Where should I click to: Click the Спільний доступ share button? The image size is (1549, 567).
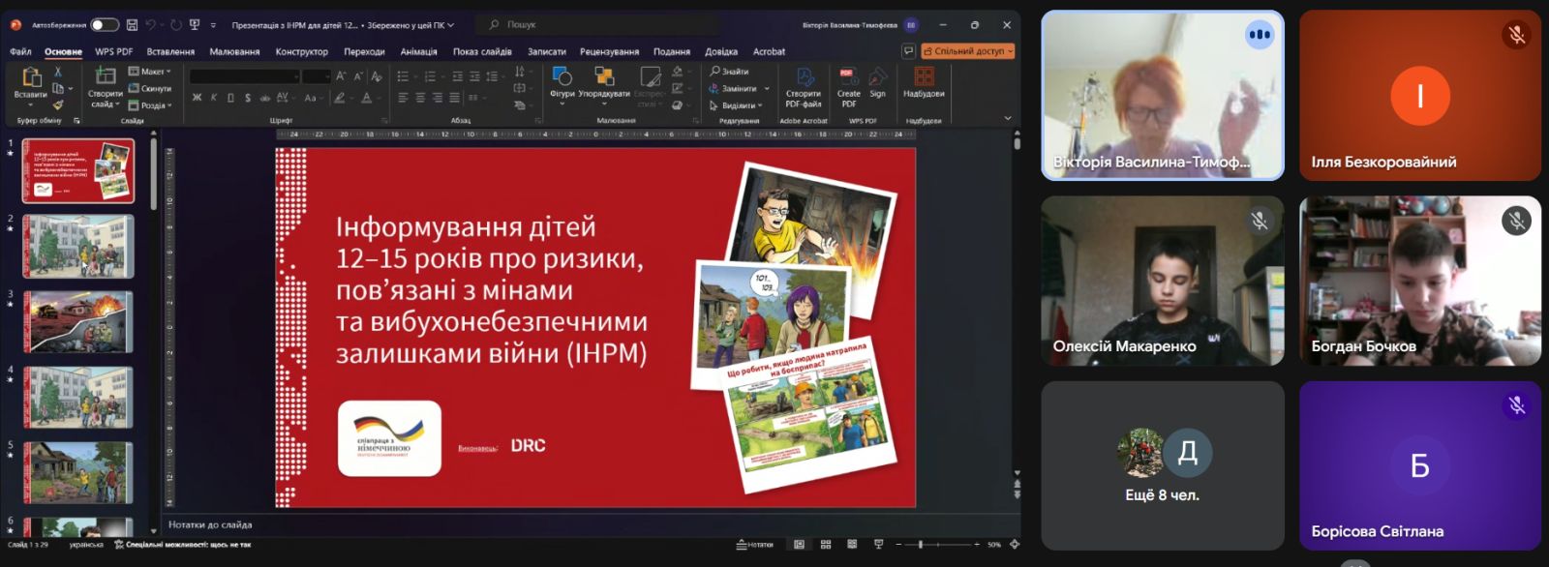(967, 51)
